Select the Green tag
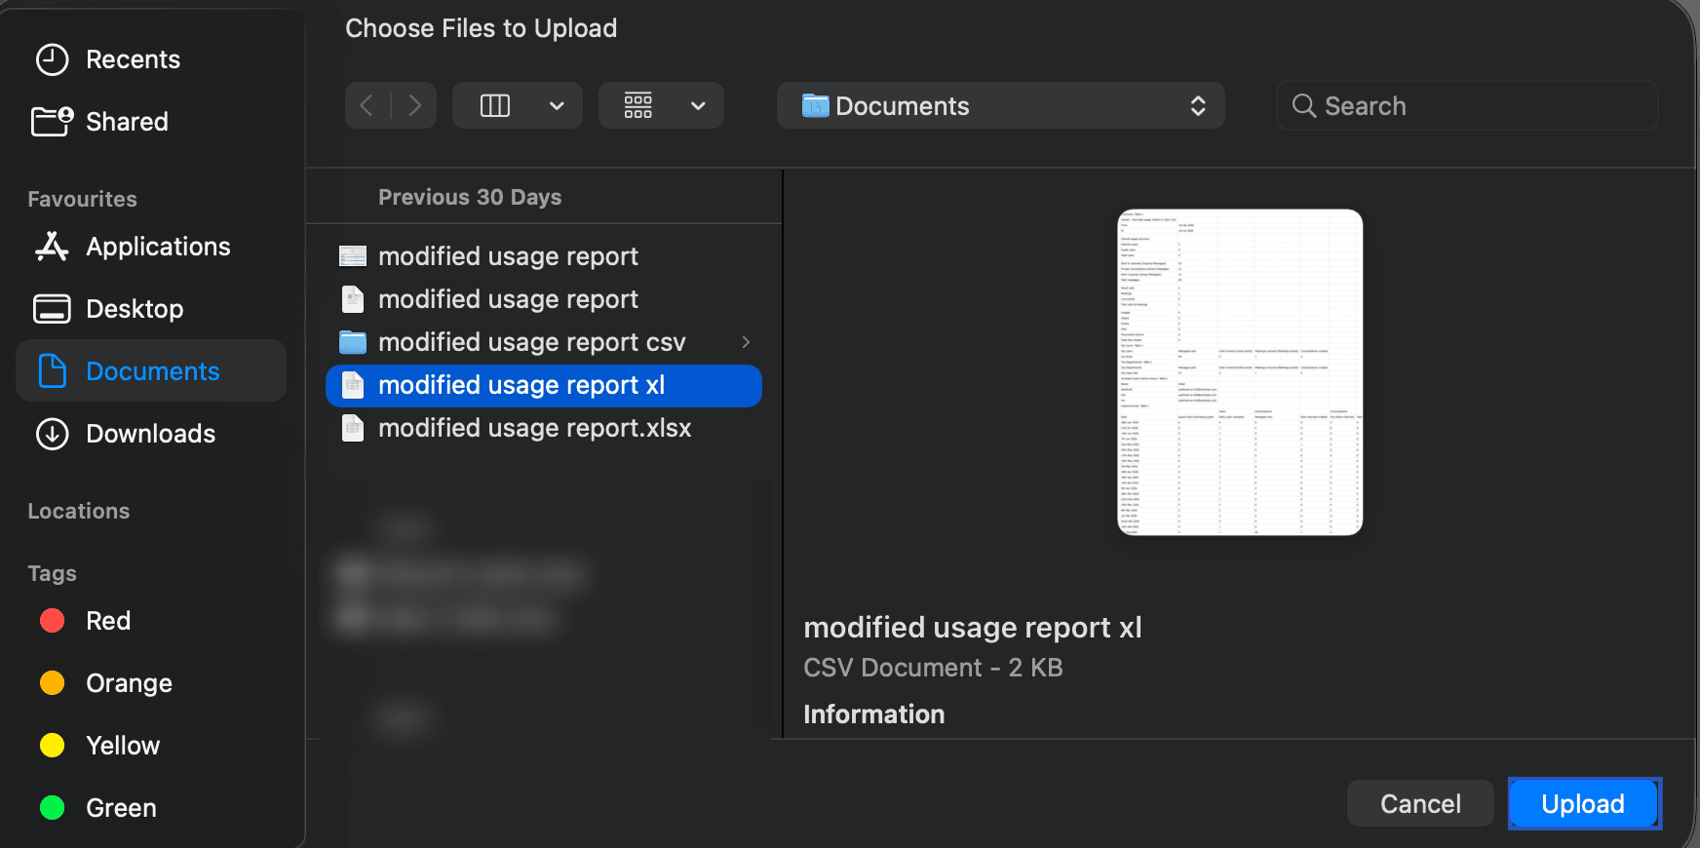 (121, 808)
